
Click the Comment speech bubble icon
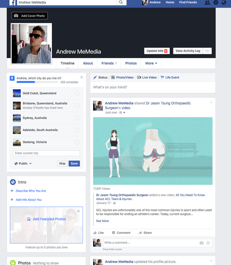[113, 233]
